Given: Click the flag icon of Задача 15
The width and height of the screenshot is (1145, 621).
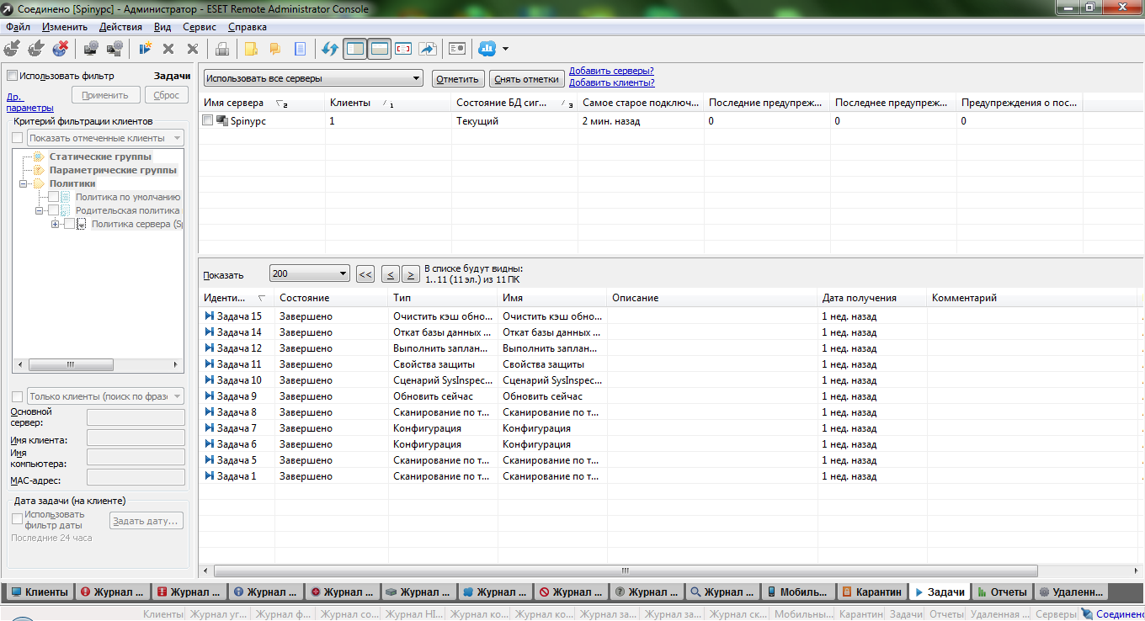Looking at the screenshot, I should click(x=210, y=316).
